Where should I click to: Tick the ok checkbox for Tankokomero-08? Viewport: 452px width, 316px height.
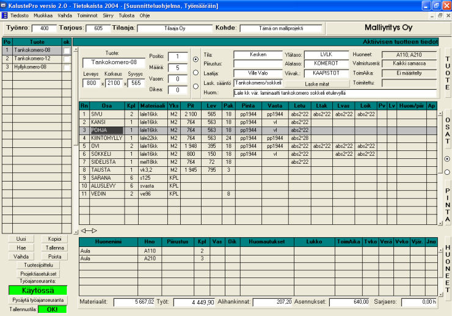point(67,50)
